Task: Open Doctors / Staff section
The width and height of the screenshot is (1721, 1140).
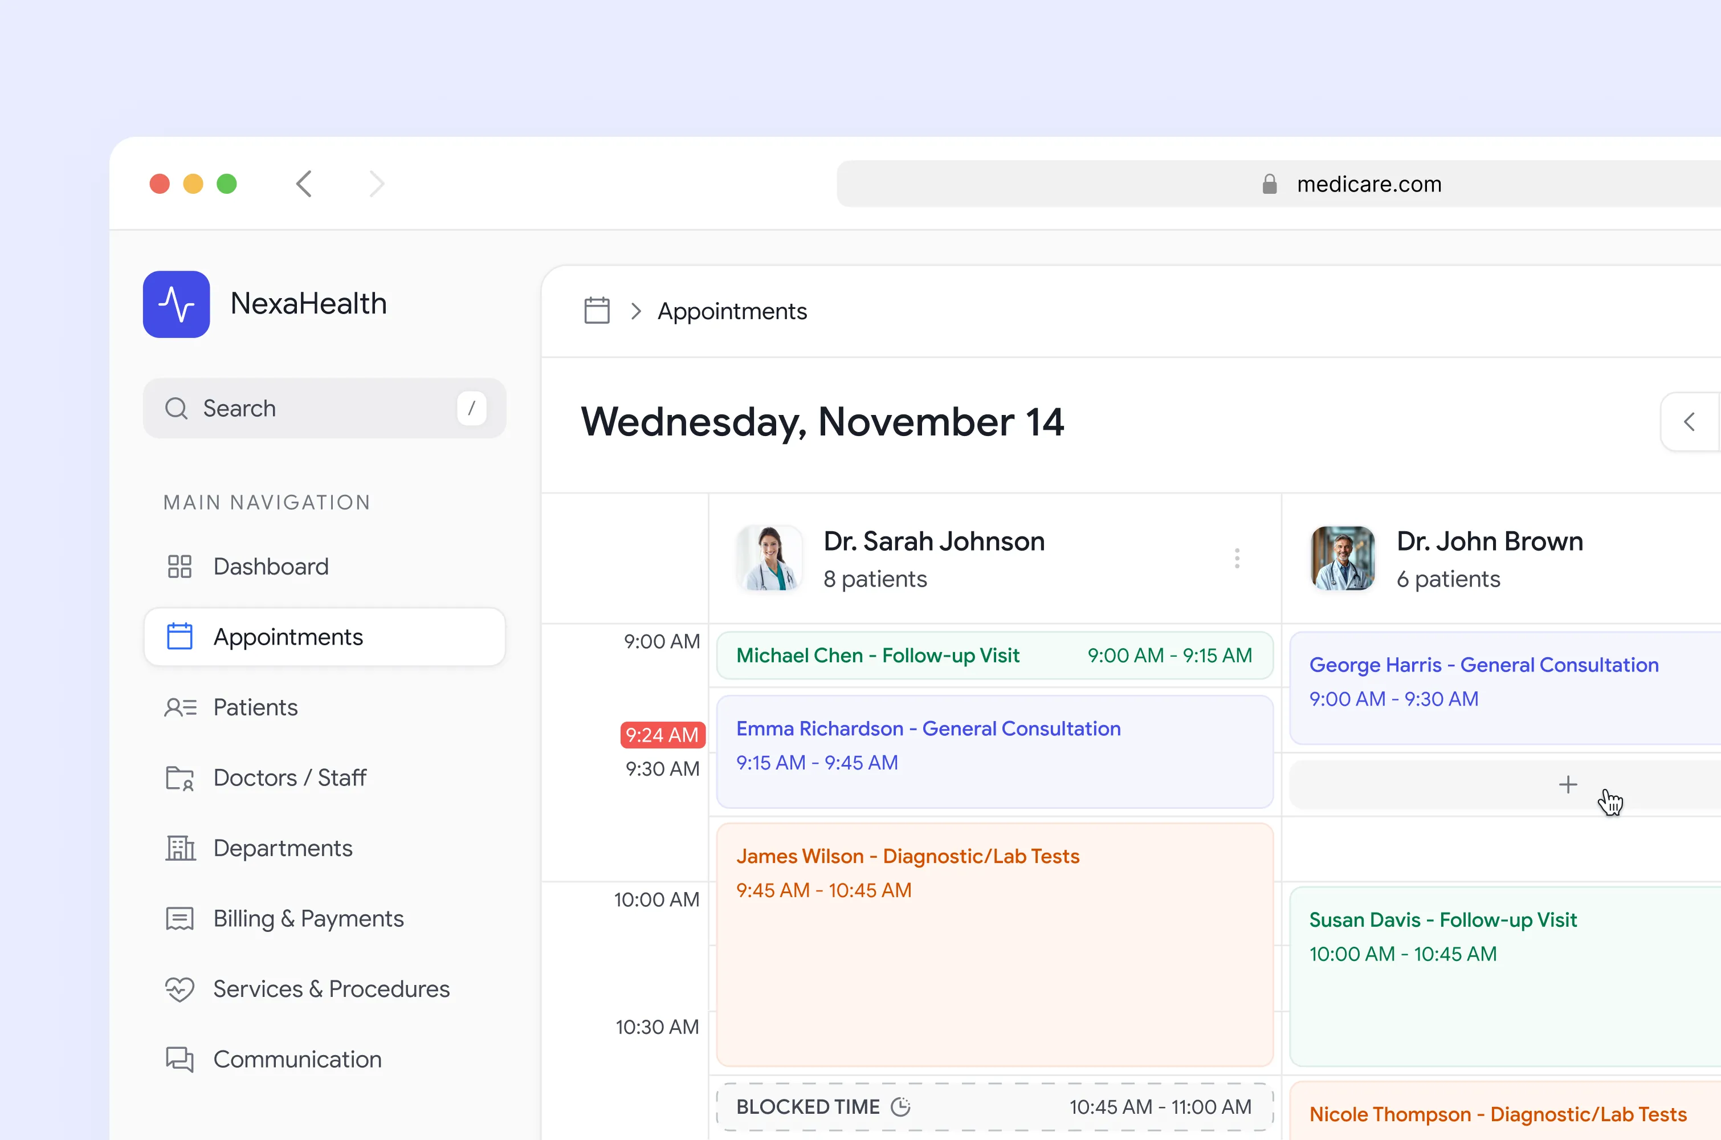Action: point(289,778)
